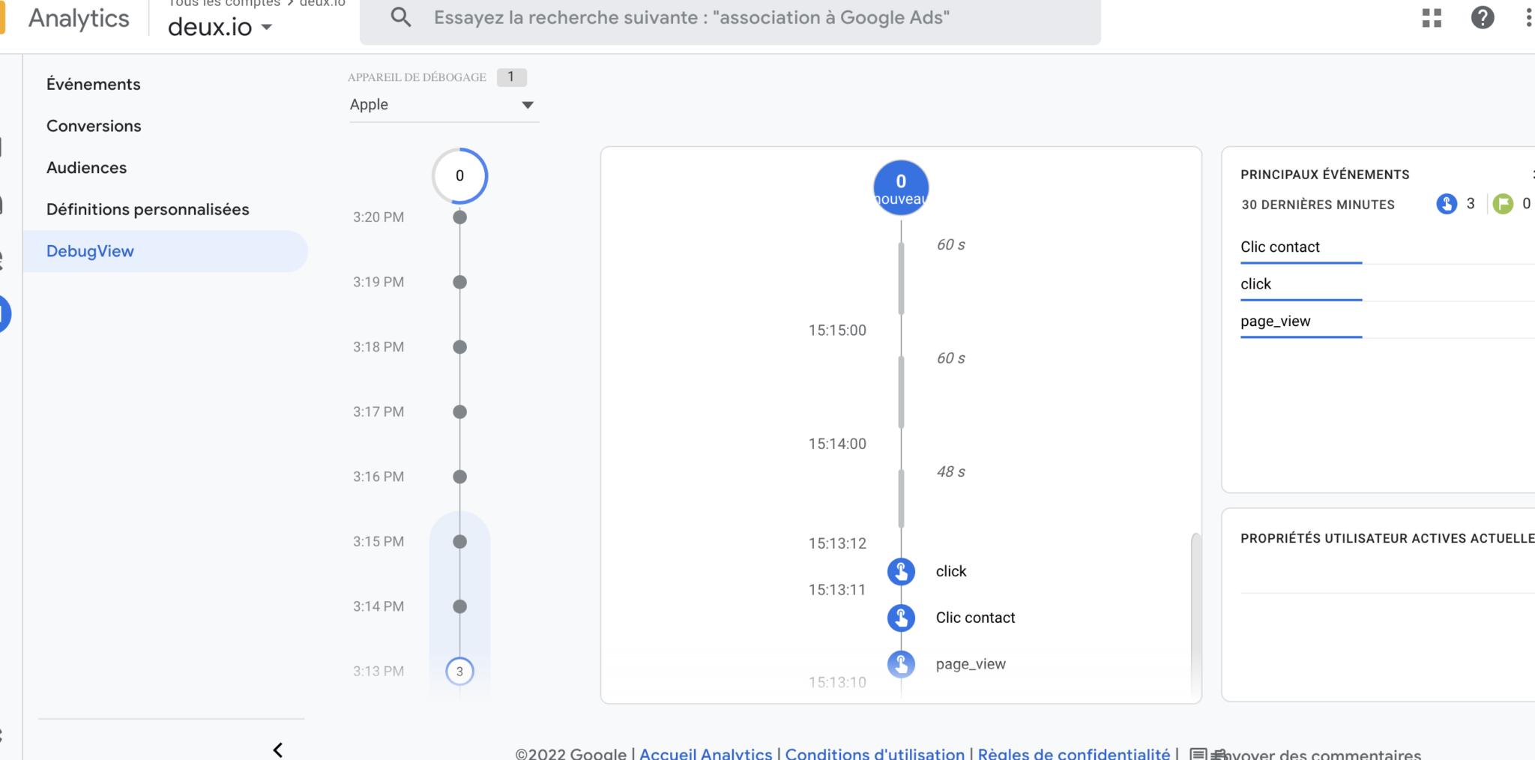1535x760 pixels.
Task: Click the blue 0 nouveaux bubble
Action: click(x=901, y=187)
